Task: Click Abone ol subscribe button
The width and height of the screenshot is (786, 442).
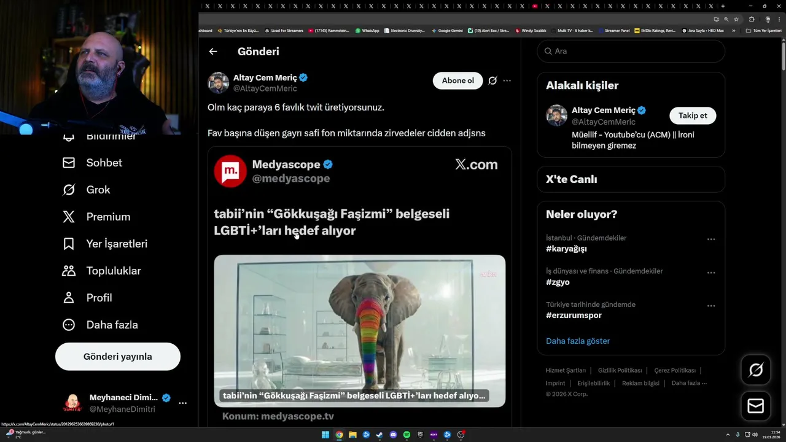Action: pyautogui.click(x=458, y=80)
